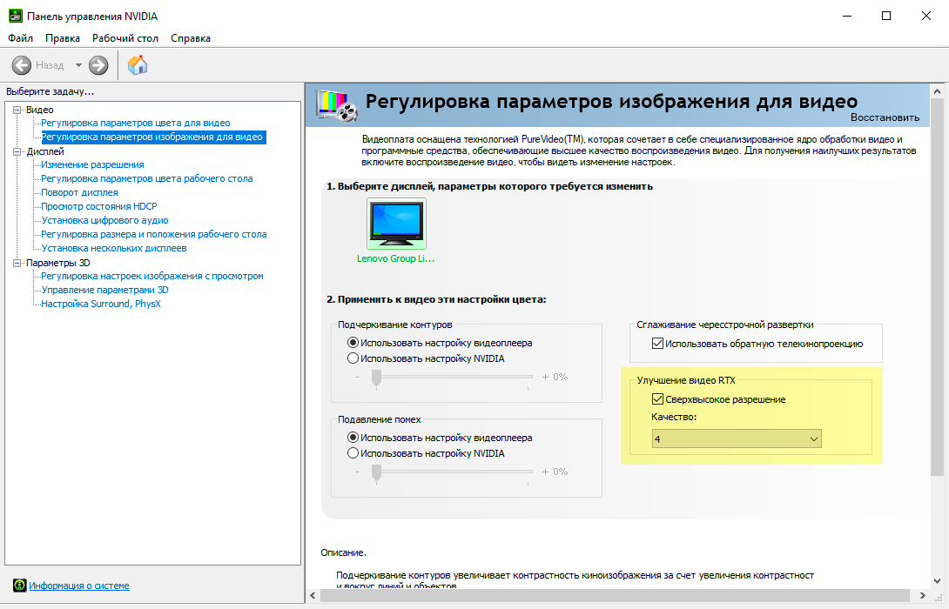
Task: Open the Home page house icon
Action: [138, 64]
